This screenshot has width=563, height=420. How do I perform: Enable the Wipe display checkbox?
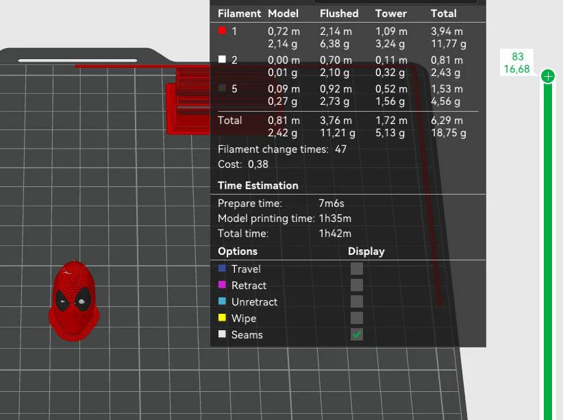[x=357, y=319]
